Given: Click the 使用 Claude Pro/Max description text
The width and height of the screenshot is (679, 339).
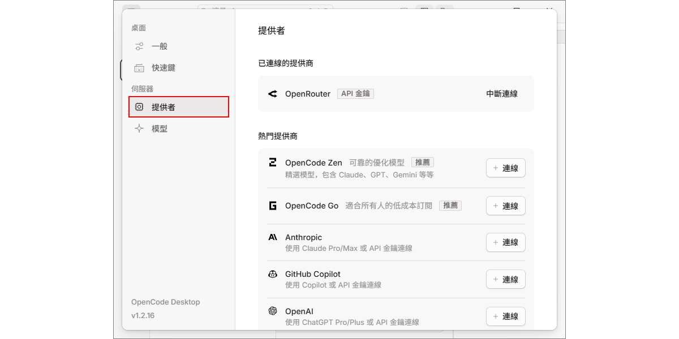Looking at the screenshot, I should 349,248.
